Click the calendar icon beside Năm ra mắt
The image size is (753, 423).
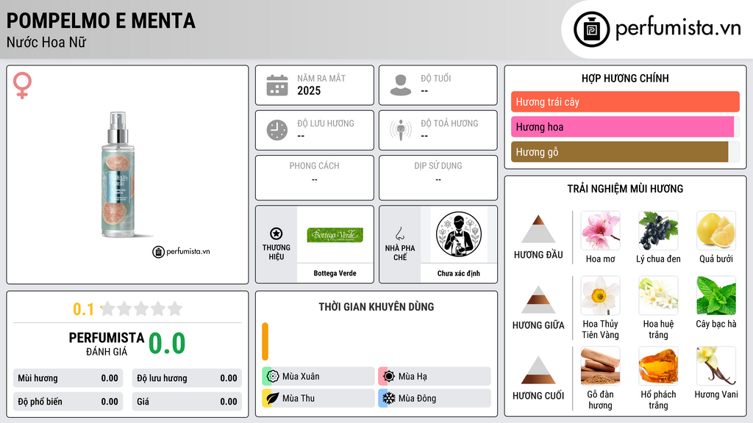[277, 85]
